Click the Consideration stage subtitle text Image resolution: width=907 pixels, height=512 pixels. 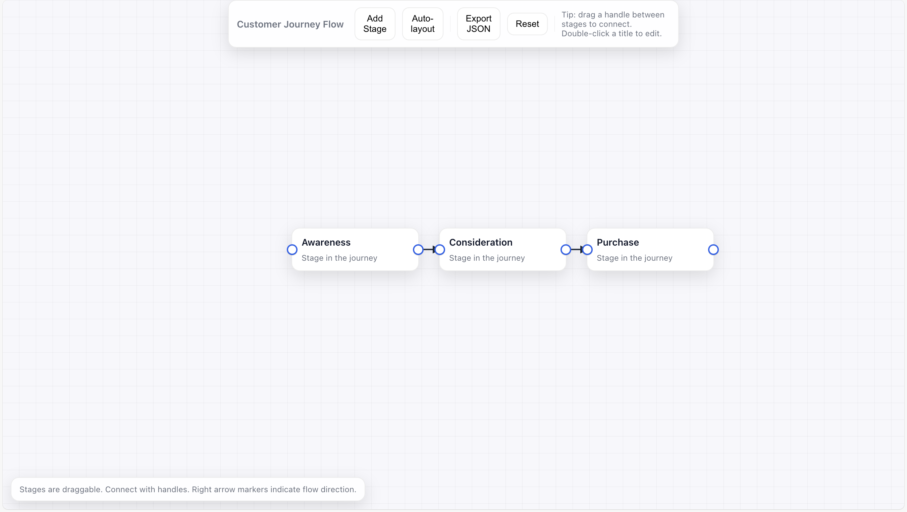[487, 258]
